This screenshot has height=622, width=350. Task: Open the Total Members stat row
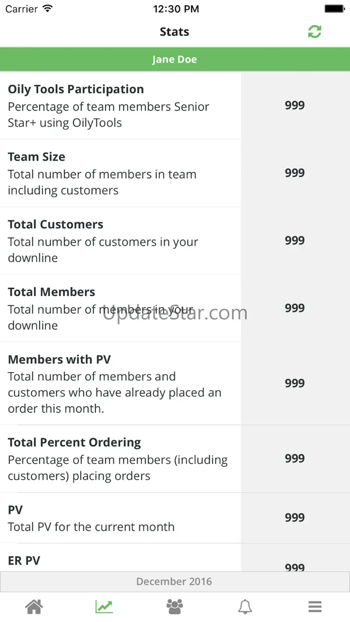pos(120,308)
